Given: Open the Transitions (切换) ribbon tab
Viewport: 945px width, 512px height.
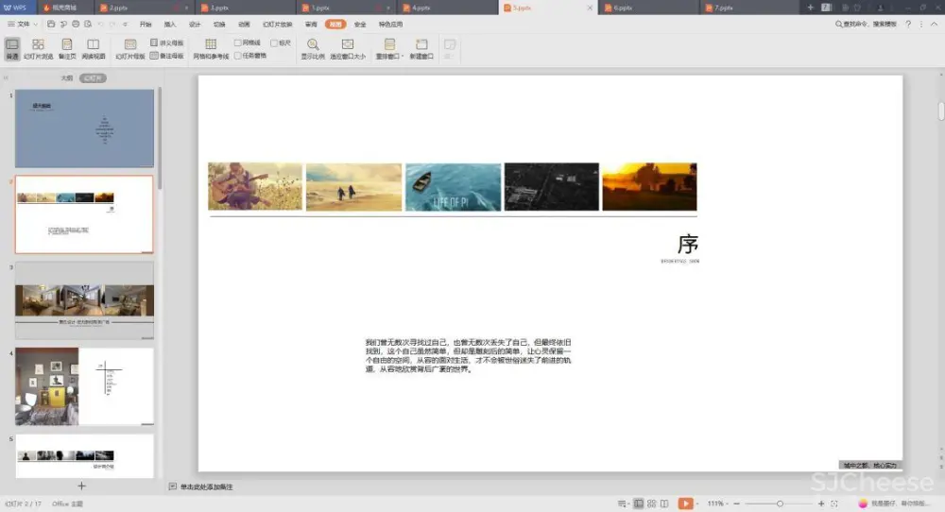Looking at the screenshot, I should (219, 25).
